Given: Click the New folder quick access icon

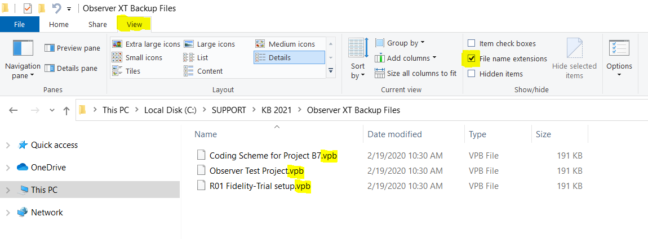Looking at the screenshot, I should 41,8.
